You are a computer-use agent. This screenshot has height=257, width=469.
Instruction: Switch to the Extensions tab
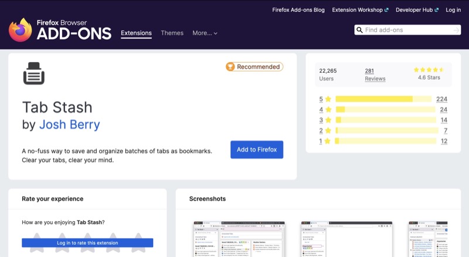coord(136,33)
